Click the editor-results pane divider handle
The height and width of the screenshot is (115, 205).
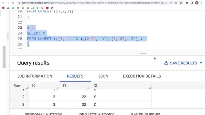click(x=143, y=54)
